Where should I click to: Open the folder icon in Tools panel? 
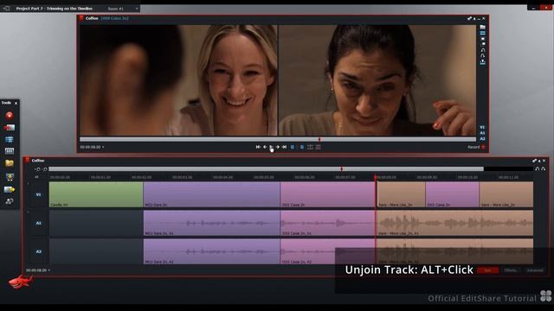10,163
